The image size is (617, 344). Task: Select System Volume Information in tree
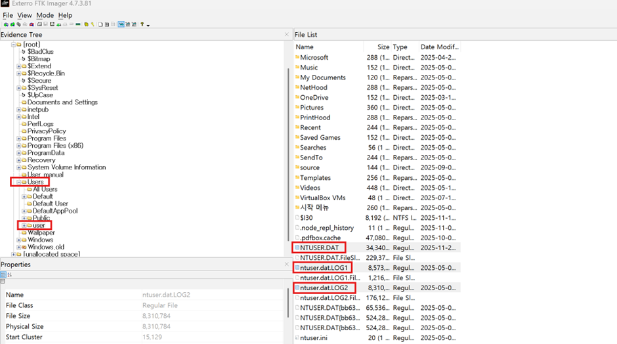[66, 167]
